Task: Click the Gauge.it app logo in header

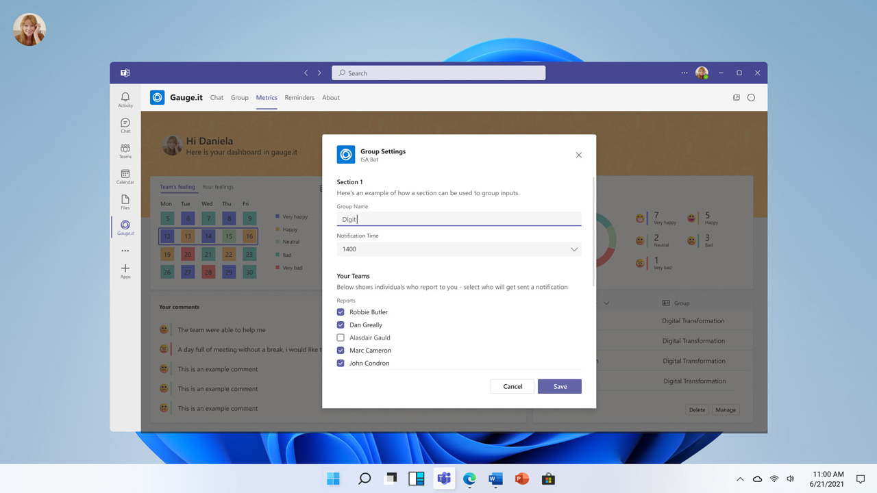Action: 158,97
